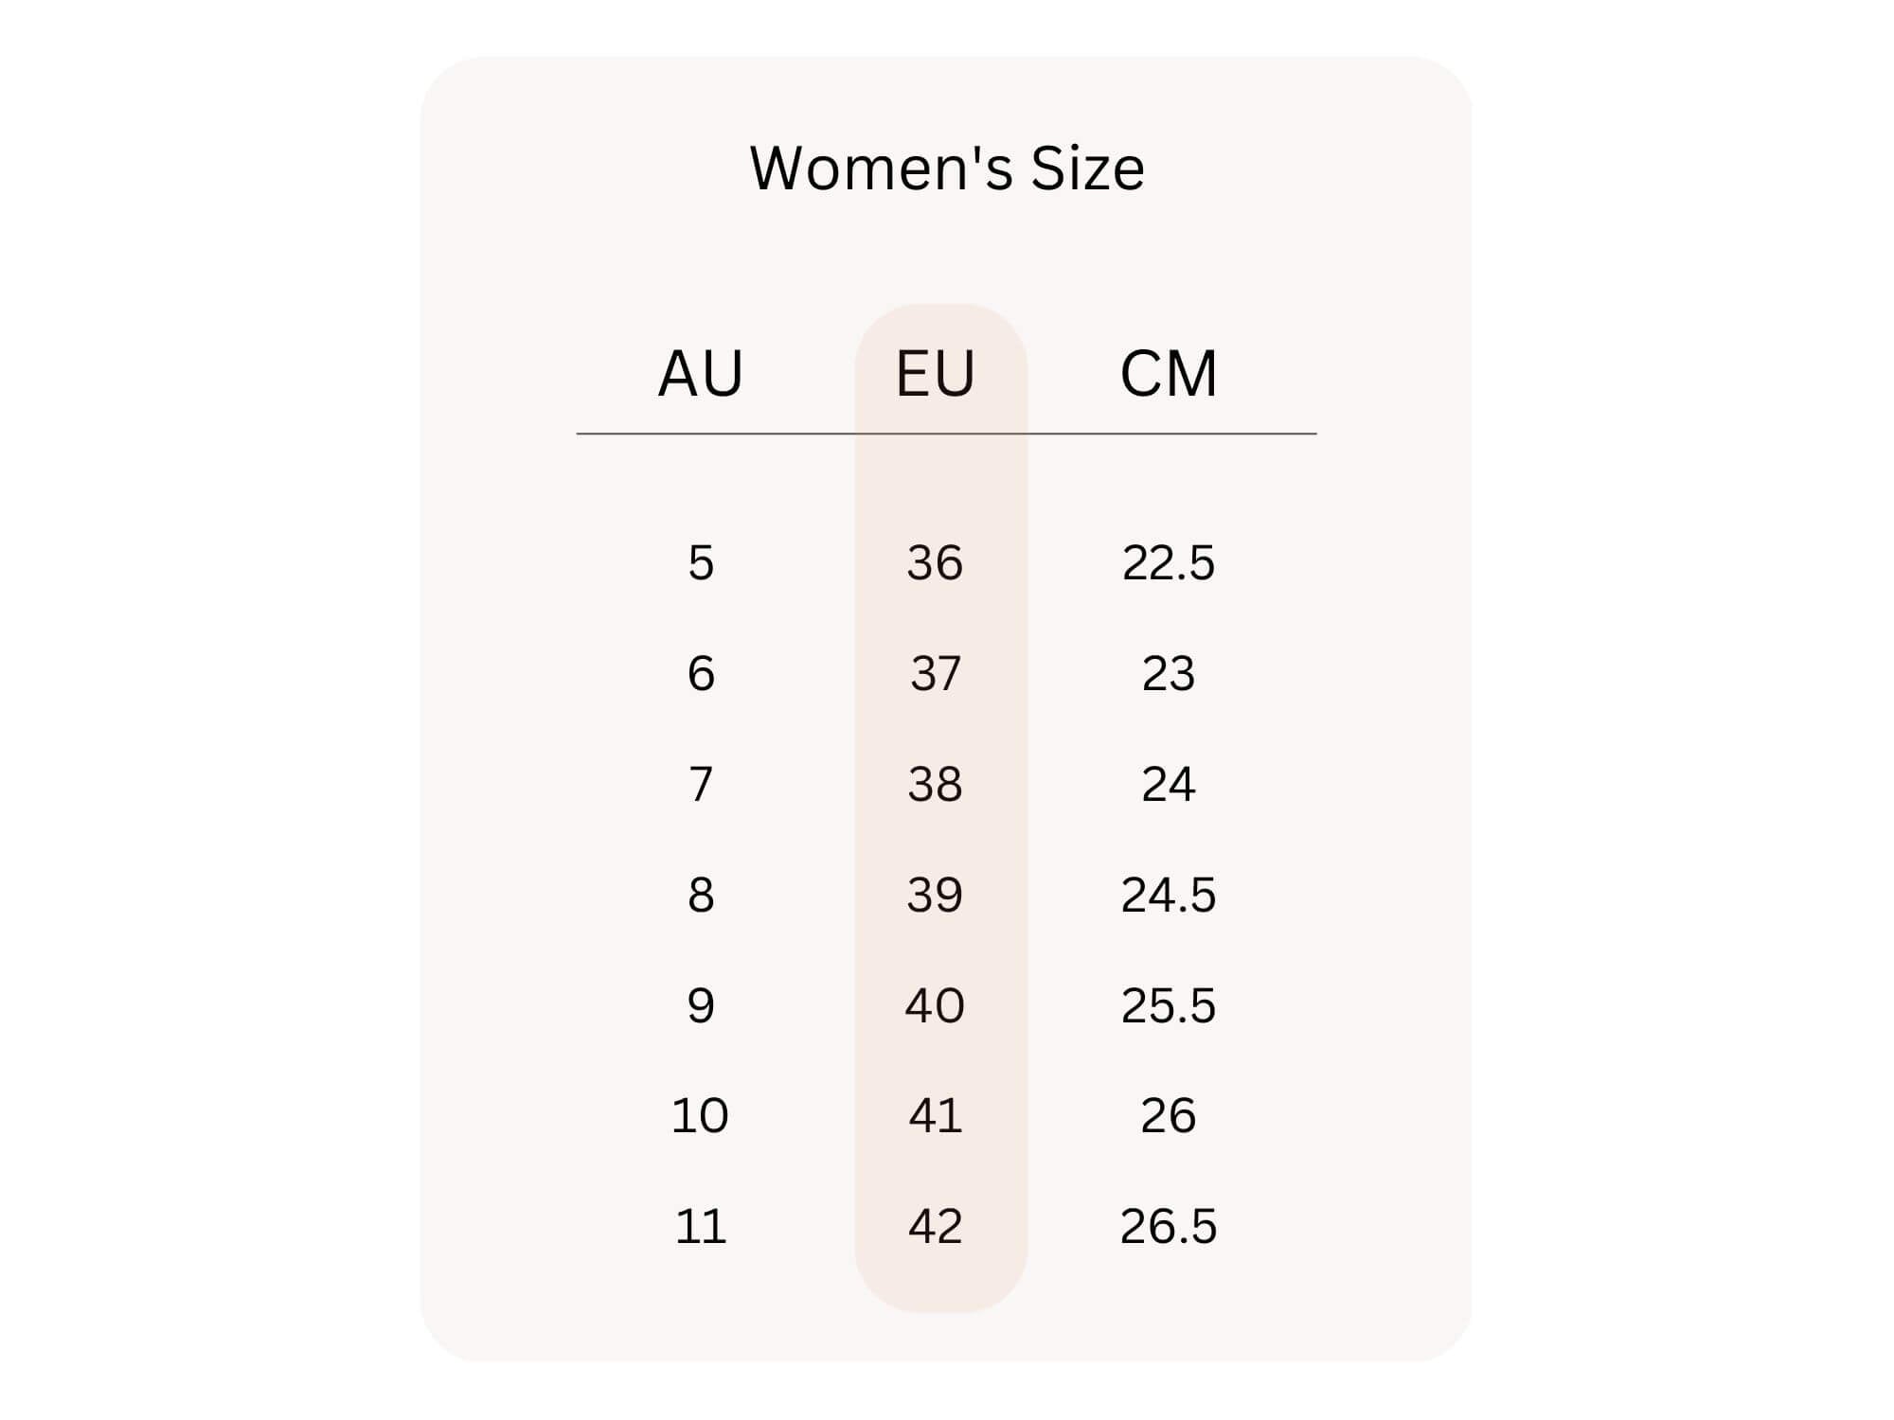Select the 23 centimeter value

point(1169,674)
